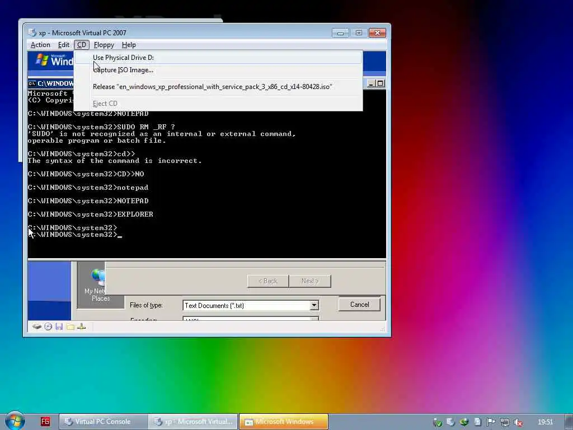The height and width of the screenshot is (430, 573).
Task: Click the muted volume tray icon
Action: pos(518,422)
